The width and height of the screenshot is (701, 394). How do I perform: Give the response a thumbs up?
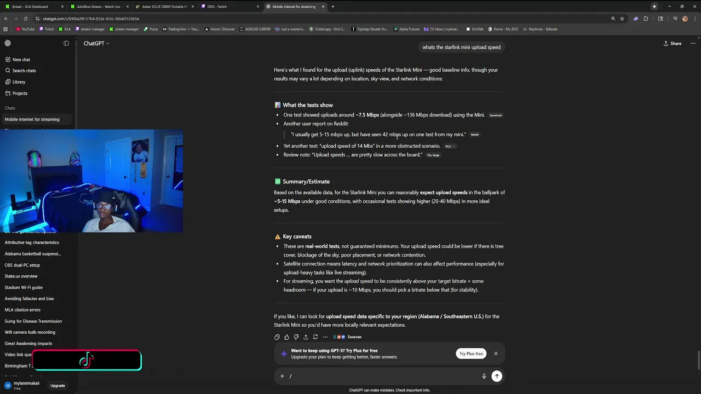tap(286, 337)
